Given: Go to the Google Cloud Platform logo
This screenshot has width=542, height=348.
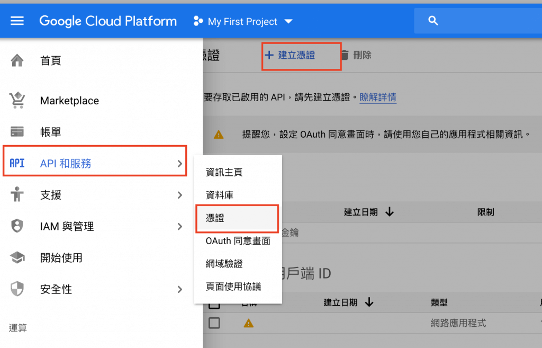Looking at the screenshot, I should tap(108, 21).
